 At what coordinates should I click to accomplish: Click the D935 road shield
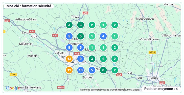pyautogui.click(x=152, y=52)
